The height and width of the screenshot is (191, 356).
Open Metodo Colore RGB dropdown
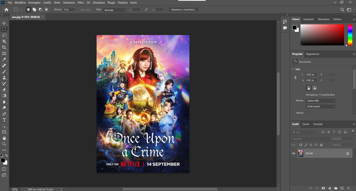[x=321, y=101]
